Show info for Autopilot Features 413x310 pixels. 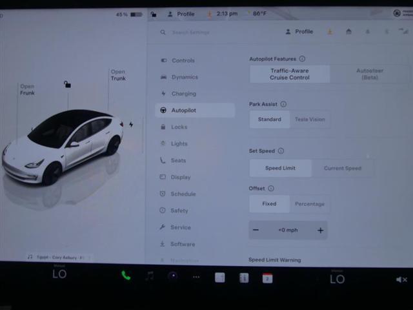click(x=303, y=59)
